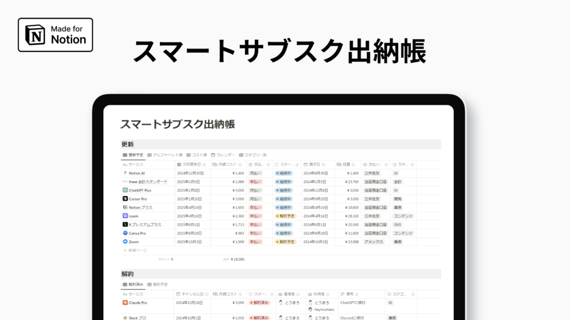This screenshot has height=320, width=570.
Task: Click info icon beside 請求日 header
Action: (x=323, y=164)
